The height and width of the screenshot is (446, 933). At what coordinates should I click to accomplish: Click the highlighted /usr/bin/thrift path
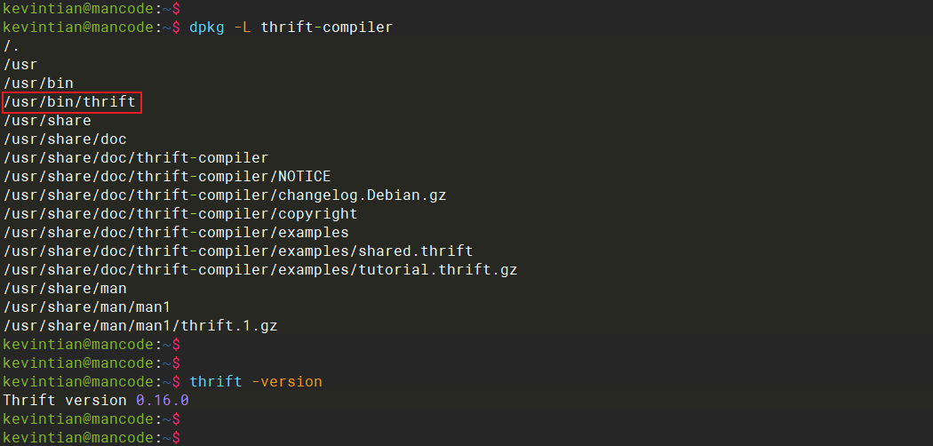coord(71,102)
